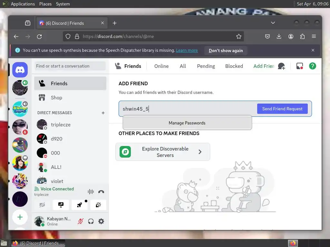Switch to the Blocked tab

click(x=234, y=66)
